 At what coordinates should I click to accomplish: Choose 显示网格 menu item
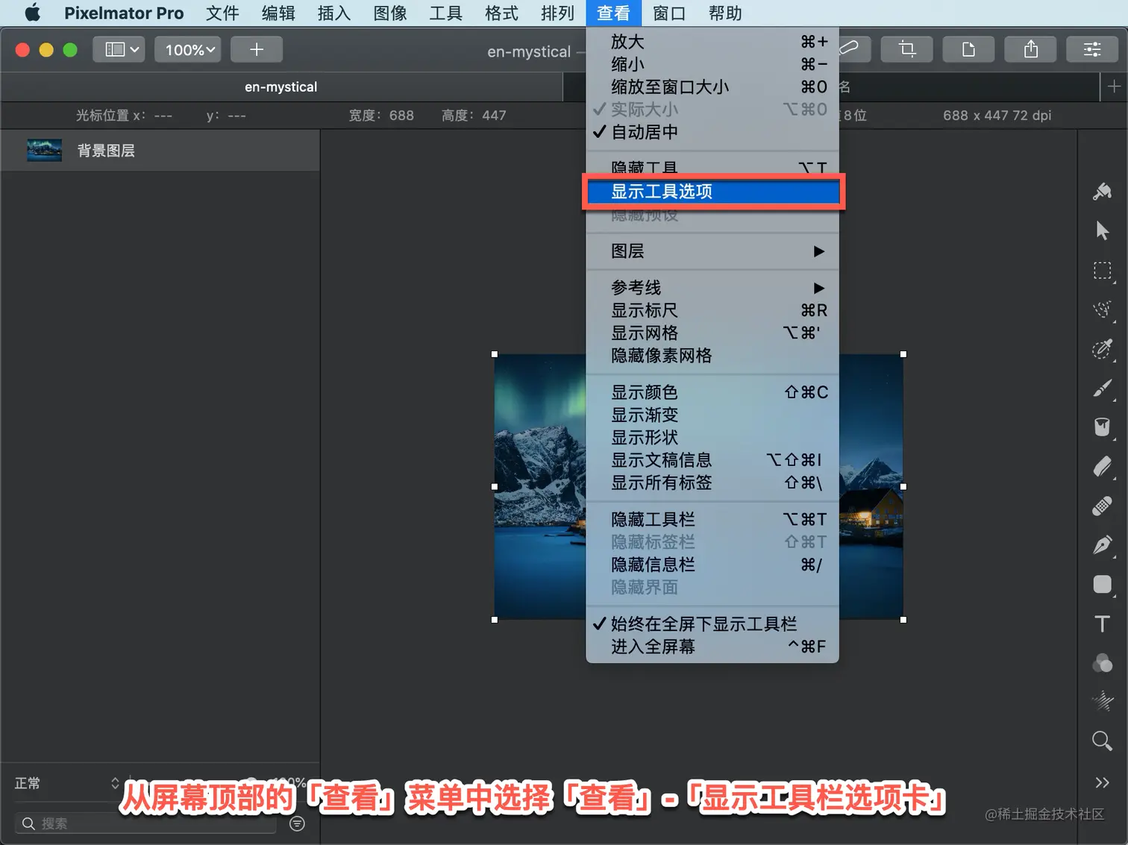(712, 333)
